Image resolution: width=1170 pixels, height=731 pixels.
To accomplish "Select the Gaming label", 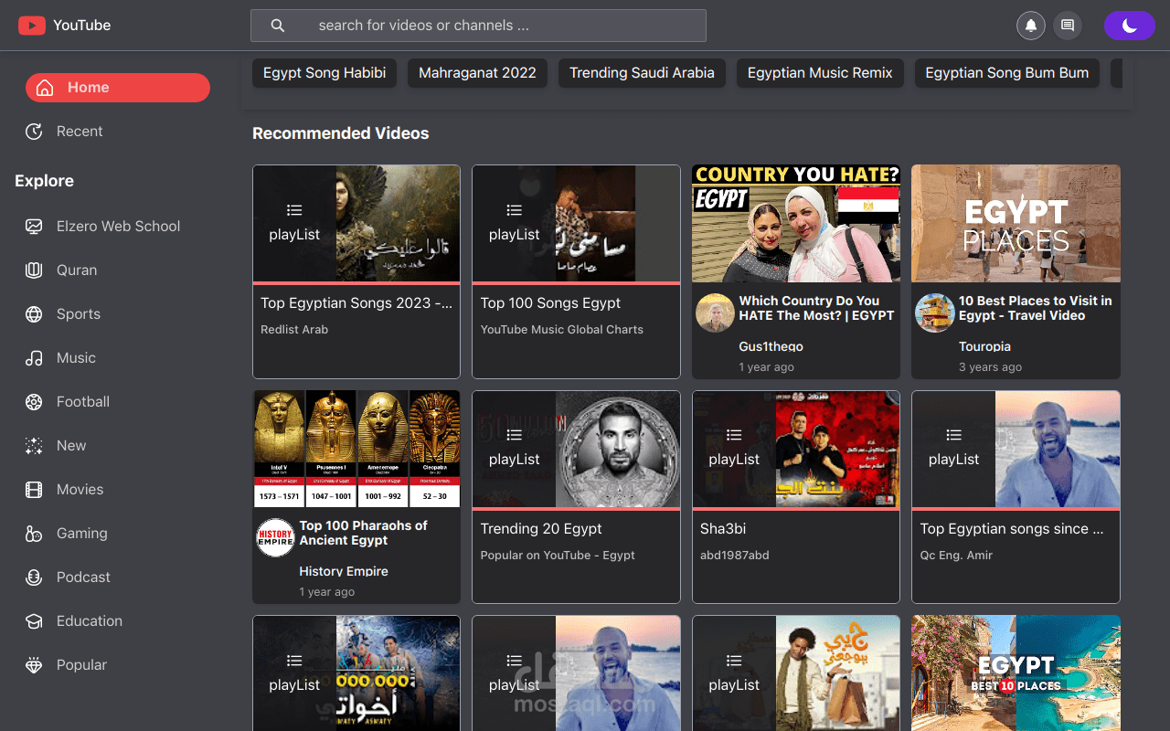I will coord(81,534).
